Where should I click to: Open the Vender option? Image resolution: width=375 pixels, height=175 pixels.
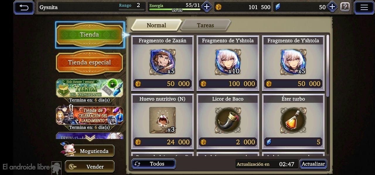(90, 166)
